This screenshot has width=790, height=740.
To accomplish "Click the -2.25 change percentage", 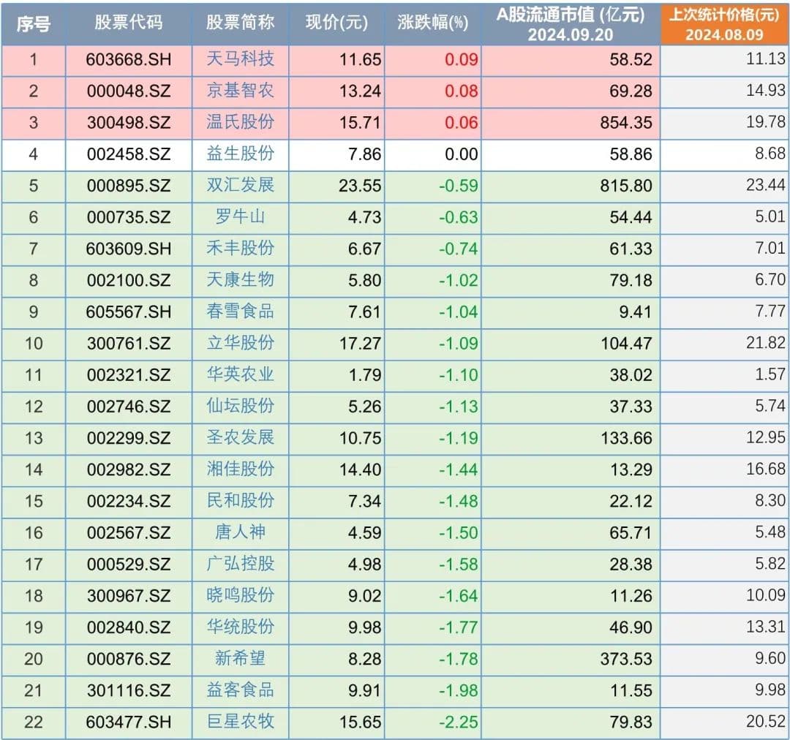I will point(458,722).
